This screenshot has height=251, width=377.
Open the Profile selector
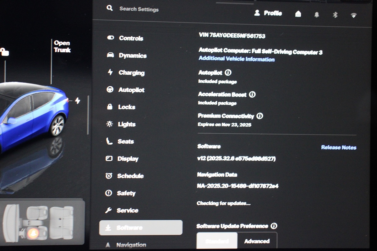(268, 13)
